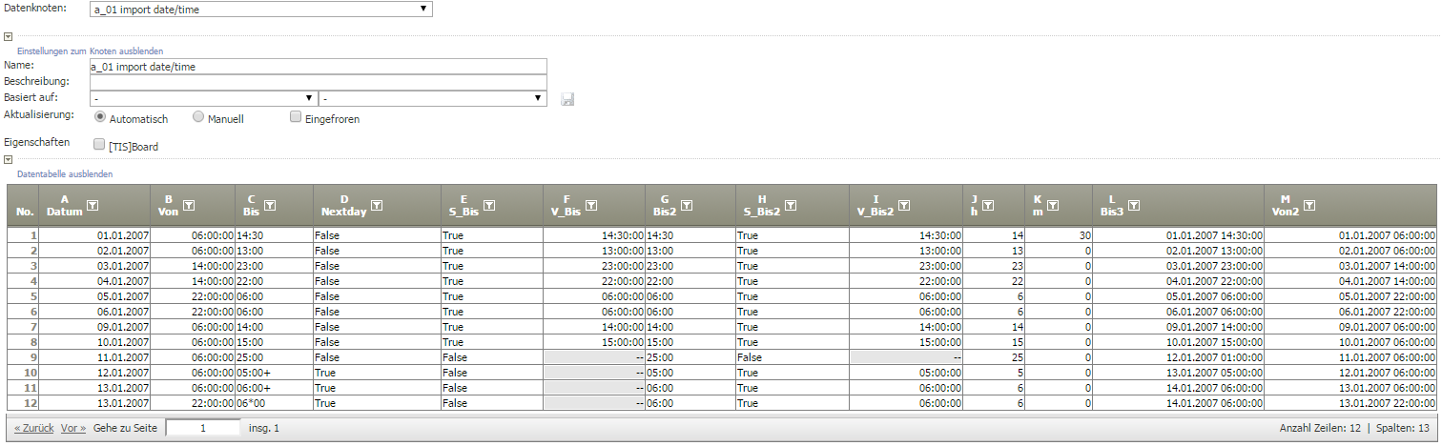Click the No. column header
Screen dimensions: 1442x446
pyautogui.click(x=24, y=205)
